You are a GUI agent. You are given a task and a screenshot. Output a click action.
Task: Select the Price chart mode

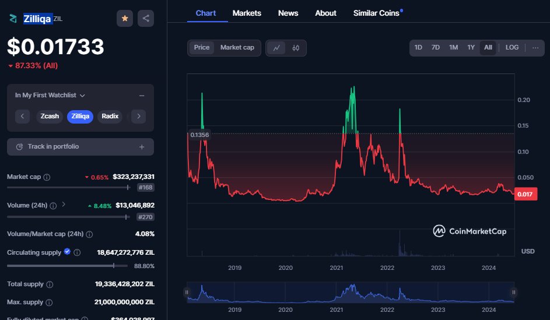[x=202, y=47]
